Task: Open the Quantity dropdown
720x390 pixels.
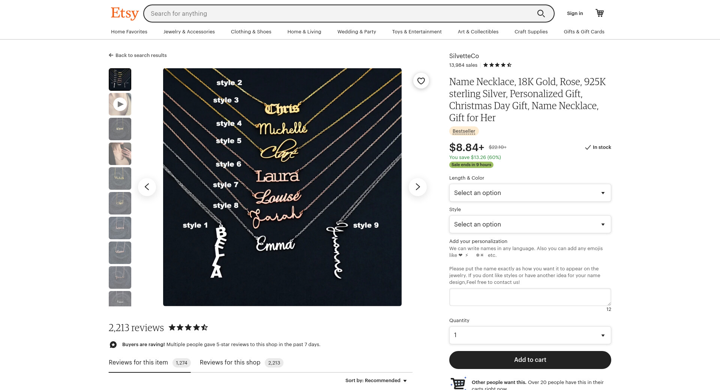Action: (x=530, y=335)
